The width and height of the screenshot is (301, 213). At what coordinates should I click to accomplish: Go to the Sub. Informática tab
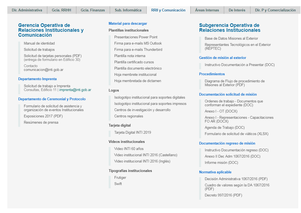pos(128,10)
